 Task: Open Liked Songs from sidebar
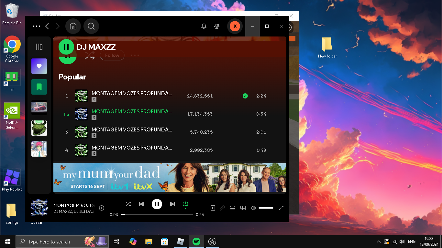[39, 66]
